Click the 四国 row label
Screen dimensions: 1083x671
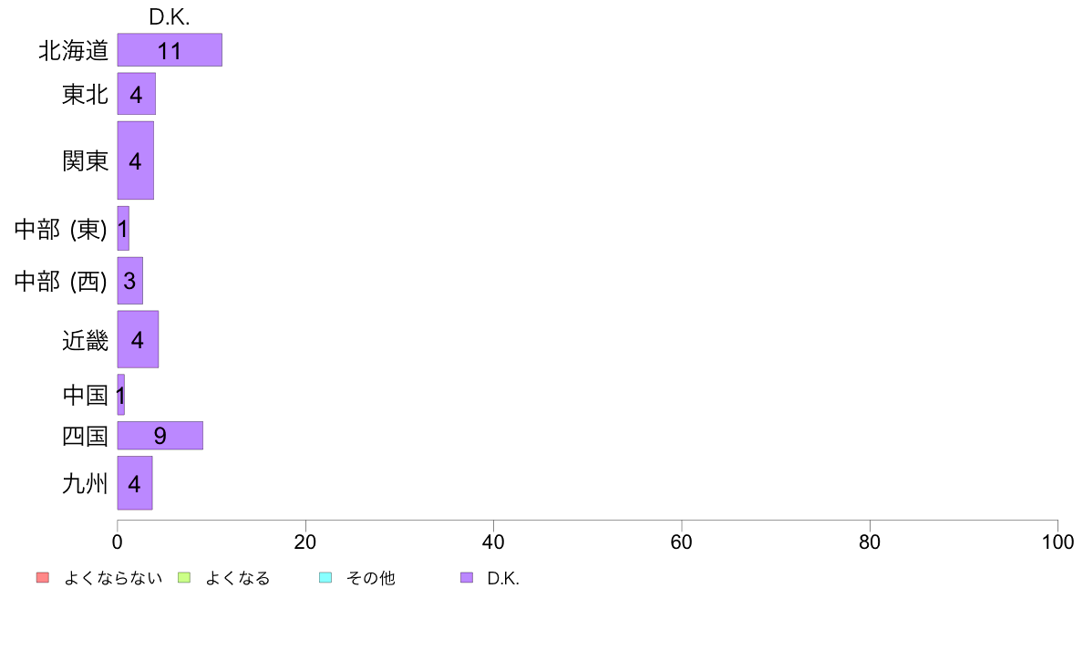pos(85,436)
